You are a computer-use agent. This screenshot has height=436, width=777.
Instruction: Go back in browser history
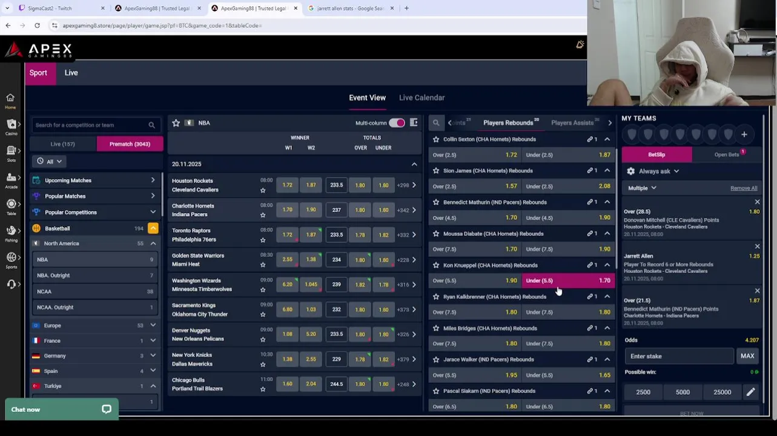8,25
